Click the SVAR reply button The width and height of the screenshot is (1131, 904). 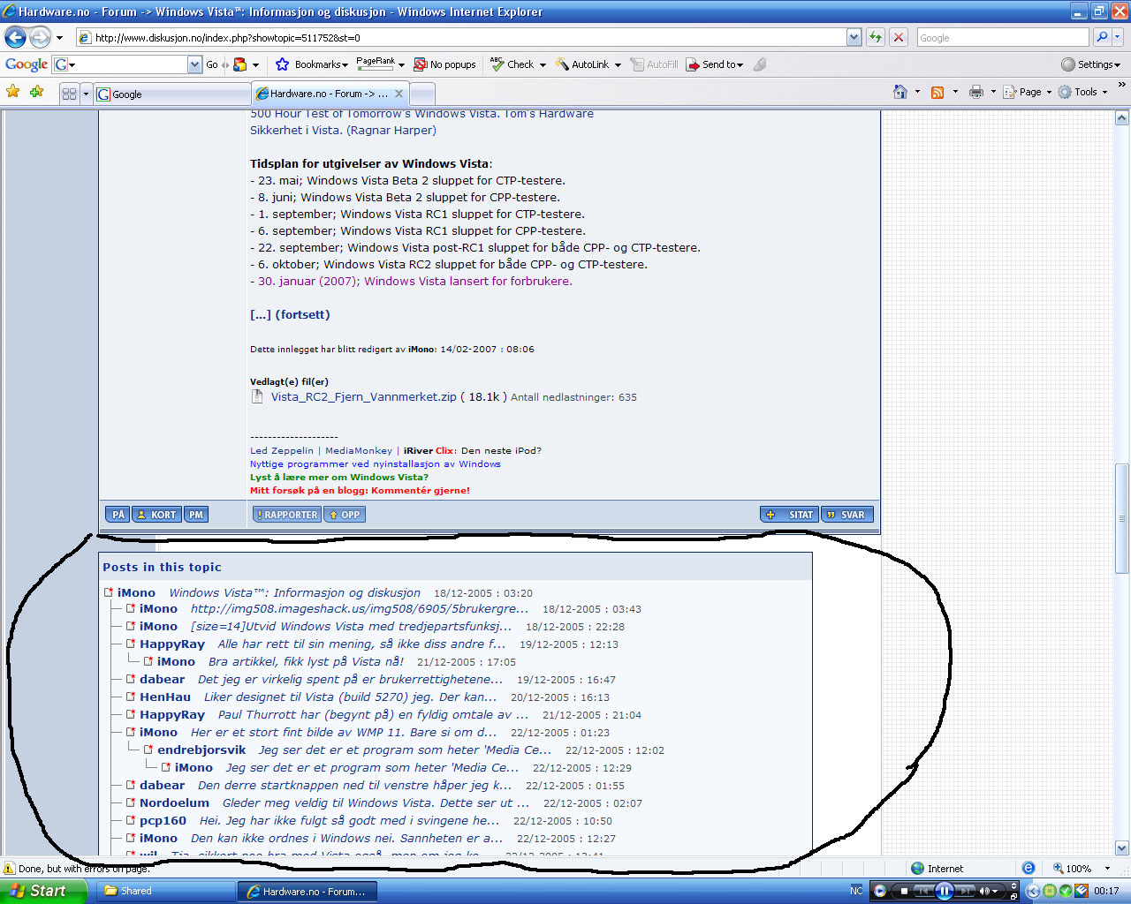[847, 515]
